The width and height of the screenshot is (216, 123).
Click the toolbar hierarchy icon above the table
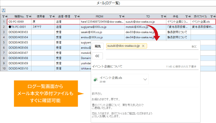pyautogui.click(x=4, y=10)
